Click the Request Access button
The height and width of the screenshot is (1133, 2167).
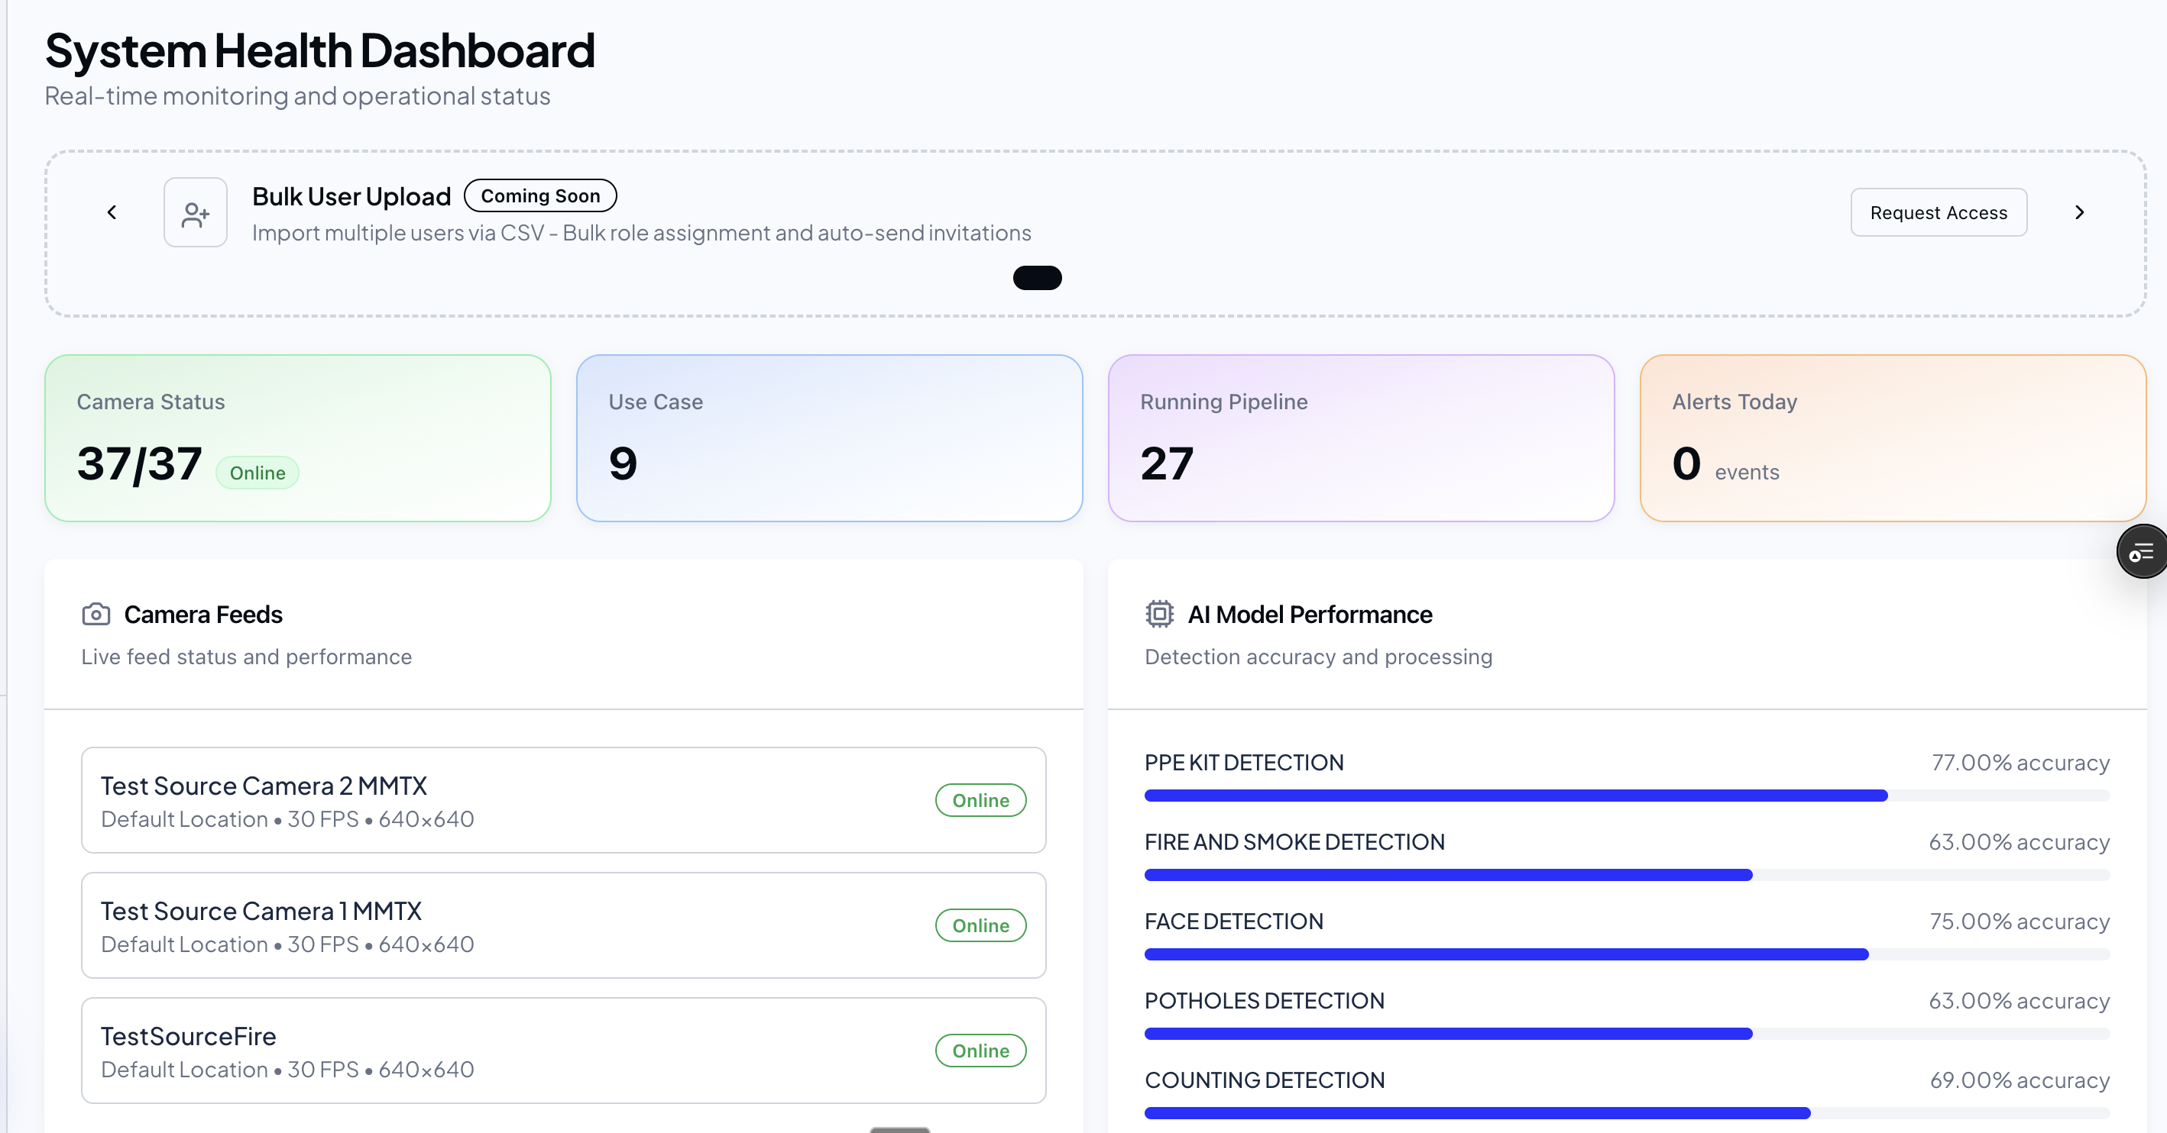pos(1939,213)
